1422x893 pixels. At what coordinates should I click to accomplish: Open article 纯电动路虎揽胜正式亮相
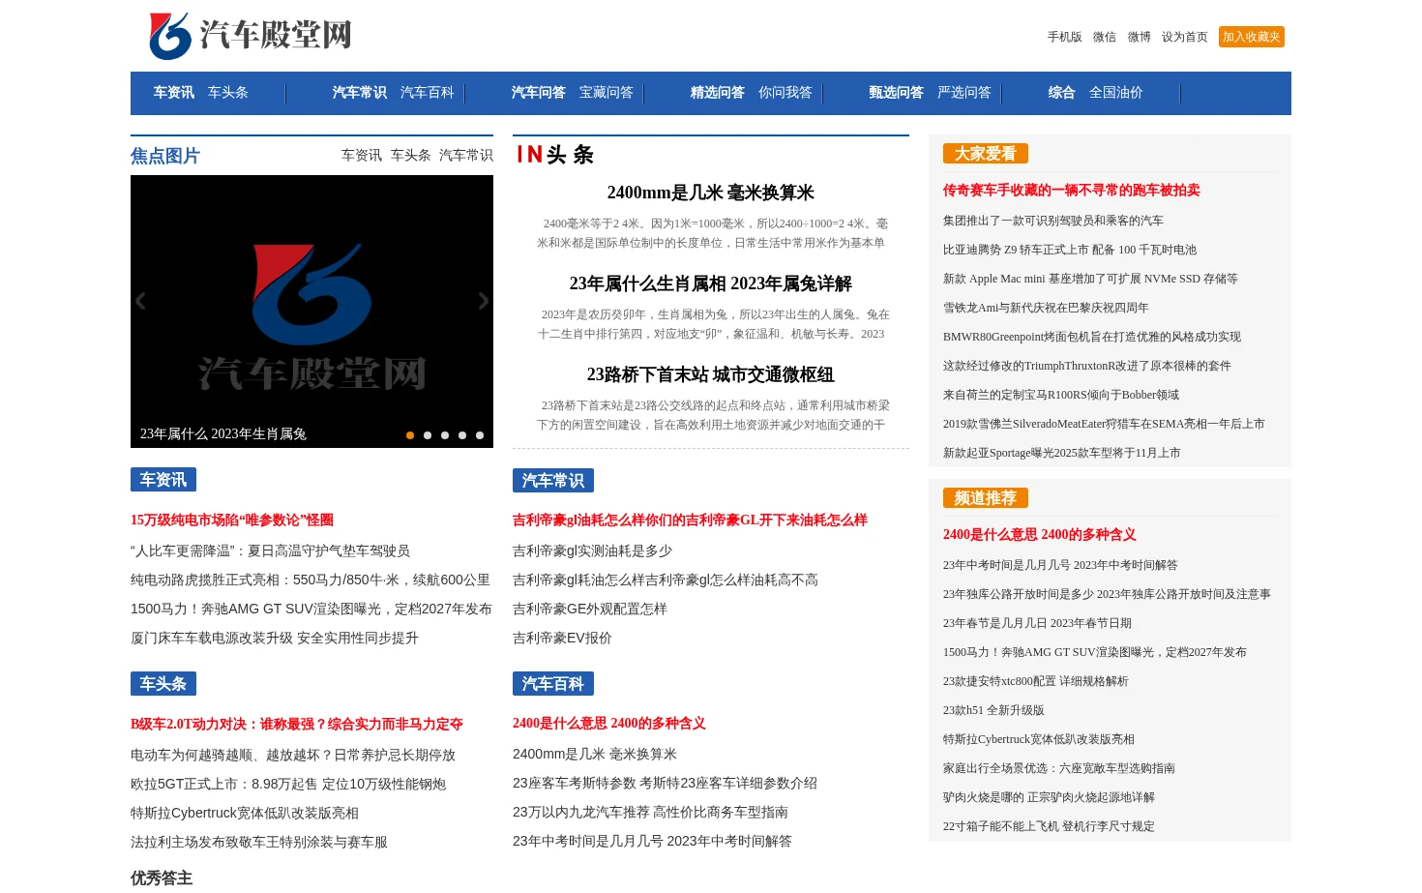click(311, 580)
